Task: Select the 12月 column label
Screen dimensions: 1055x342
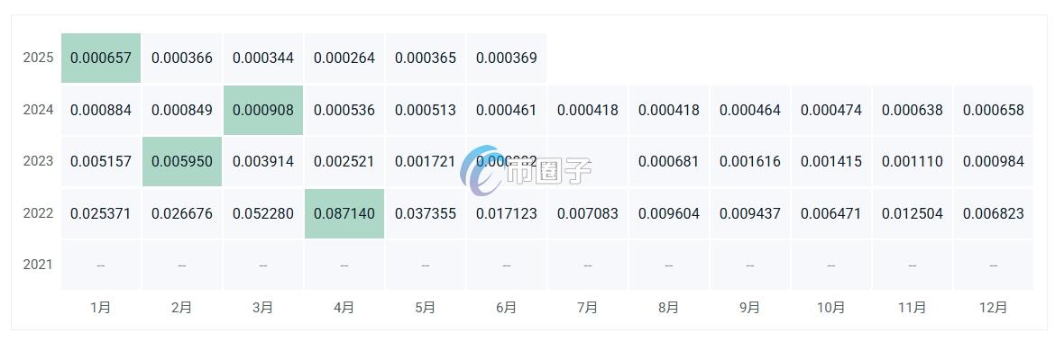Action: point(994,308)
